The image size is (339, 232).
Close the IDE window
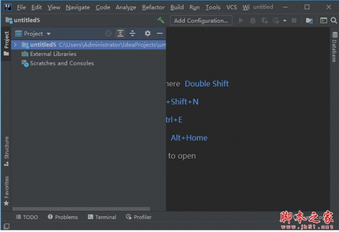click(329, 7)
